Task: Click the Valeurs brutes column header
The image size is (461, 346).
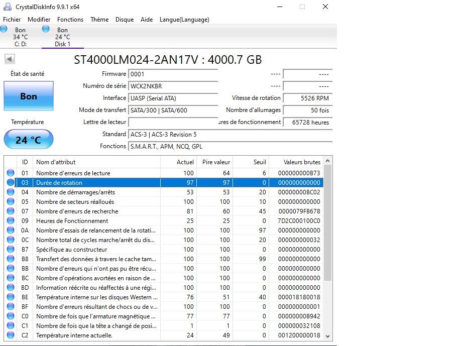Action: (x=296, y=162)
